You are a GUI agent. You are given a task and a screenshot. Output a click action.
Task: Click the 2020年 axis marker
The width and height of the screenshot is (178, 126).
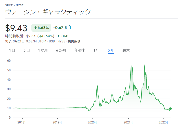[93, 122]
